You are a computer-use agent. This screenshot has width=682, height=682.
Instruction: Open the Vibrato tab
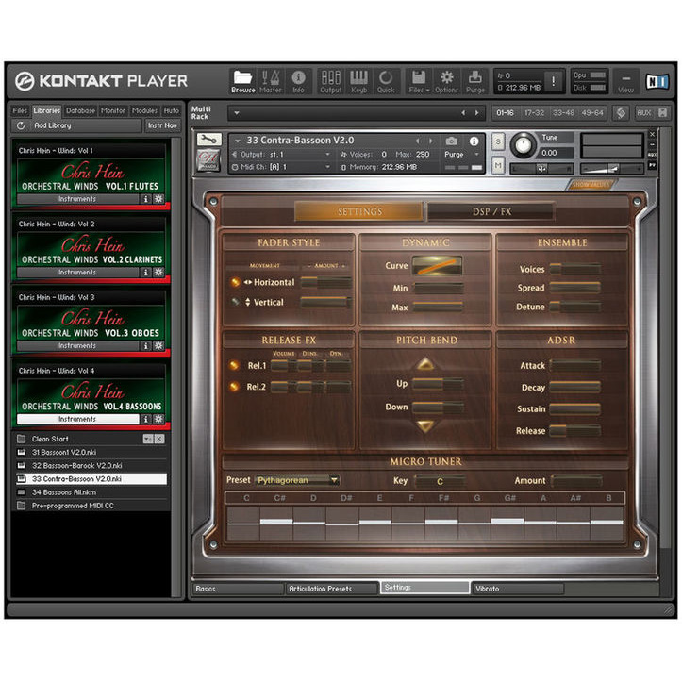518,589
